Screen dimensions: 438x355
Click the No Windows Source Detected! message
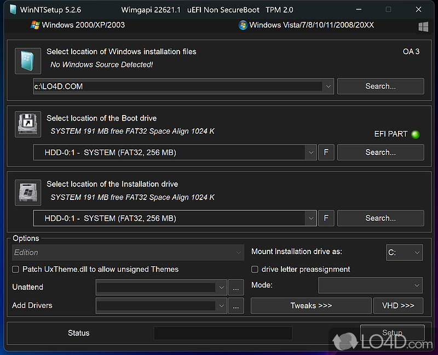102,65
